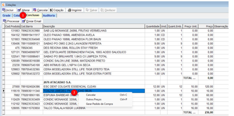This screenshot has height=116, width=234.
Task: Click the Preço Unit. column header
Action: 191,26
